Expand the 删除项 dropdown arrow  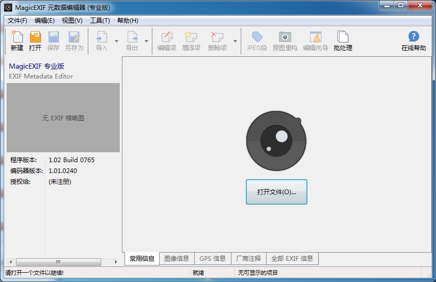[235, 41]
